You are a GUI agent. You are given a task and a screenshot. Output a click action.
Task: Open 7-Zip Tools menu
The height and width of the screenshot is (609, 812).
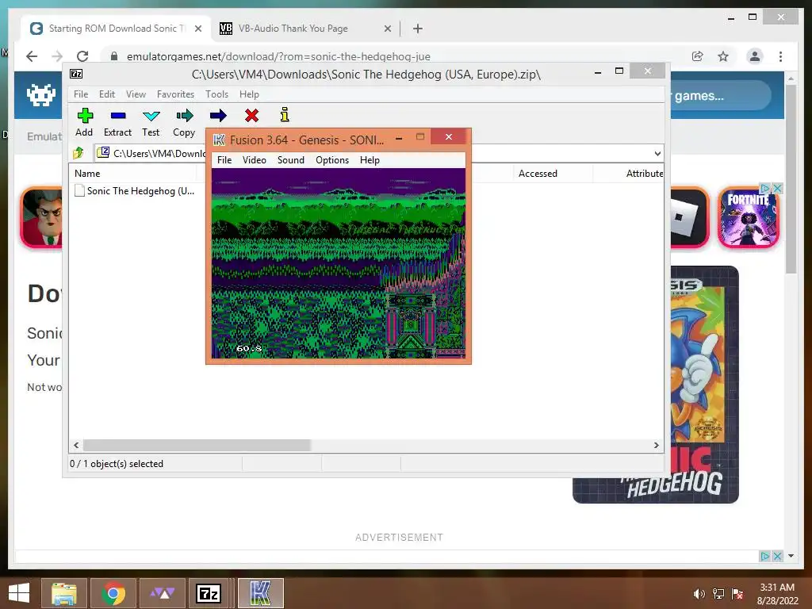coord(216,94)
